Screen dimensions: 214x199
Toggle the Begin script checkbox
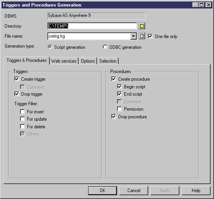click(119, 86)
